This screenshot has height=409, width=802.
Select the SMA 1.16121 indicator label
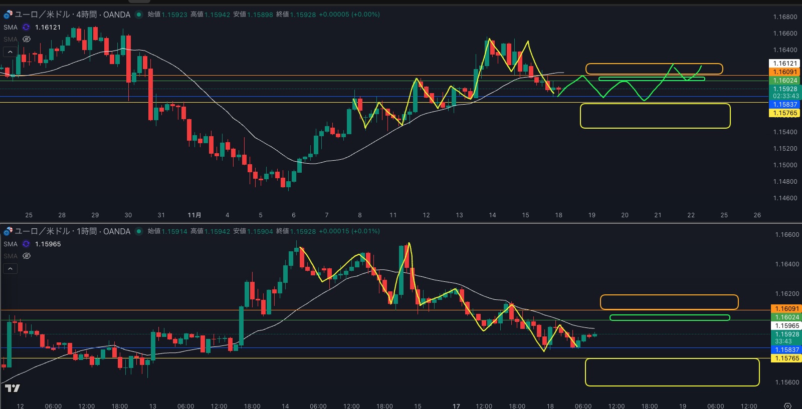pos(11,28)
